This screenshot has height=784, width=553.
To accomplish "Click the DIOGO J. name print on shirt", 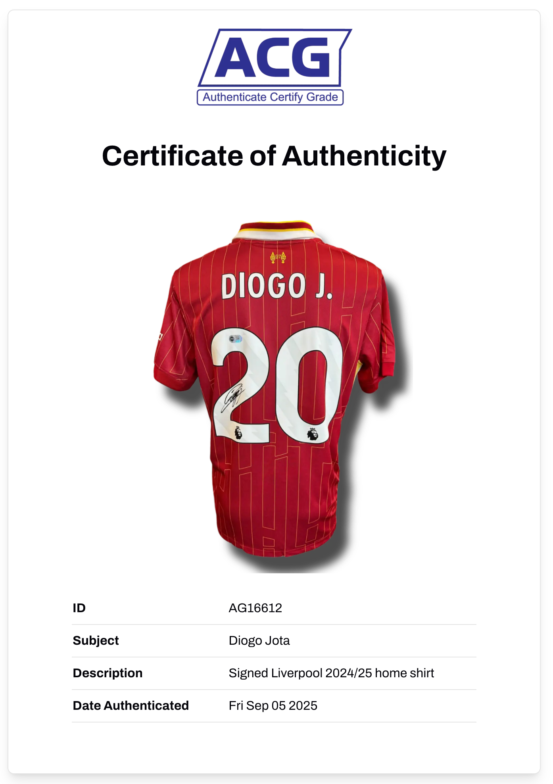I will point(276,286).
